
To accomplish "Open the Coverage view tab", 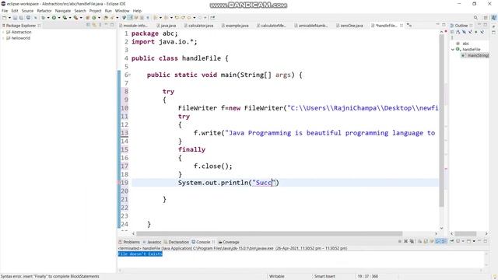I will [229, 242].
